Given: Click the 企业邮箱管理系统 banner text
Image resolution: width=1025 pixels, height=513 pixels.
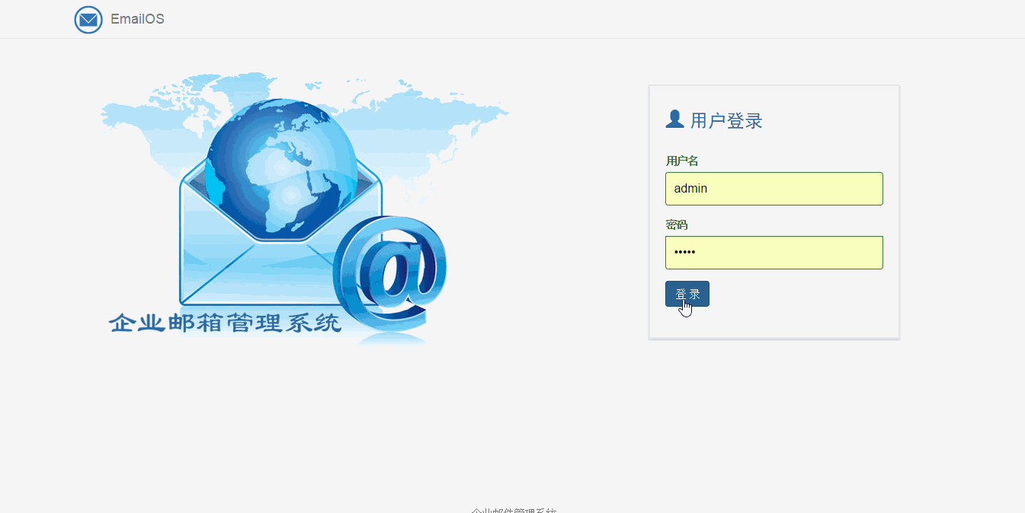Looking at the screenshot, I should pos(225,323).
